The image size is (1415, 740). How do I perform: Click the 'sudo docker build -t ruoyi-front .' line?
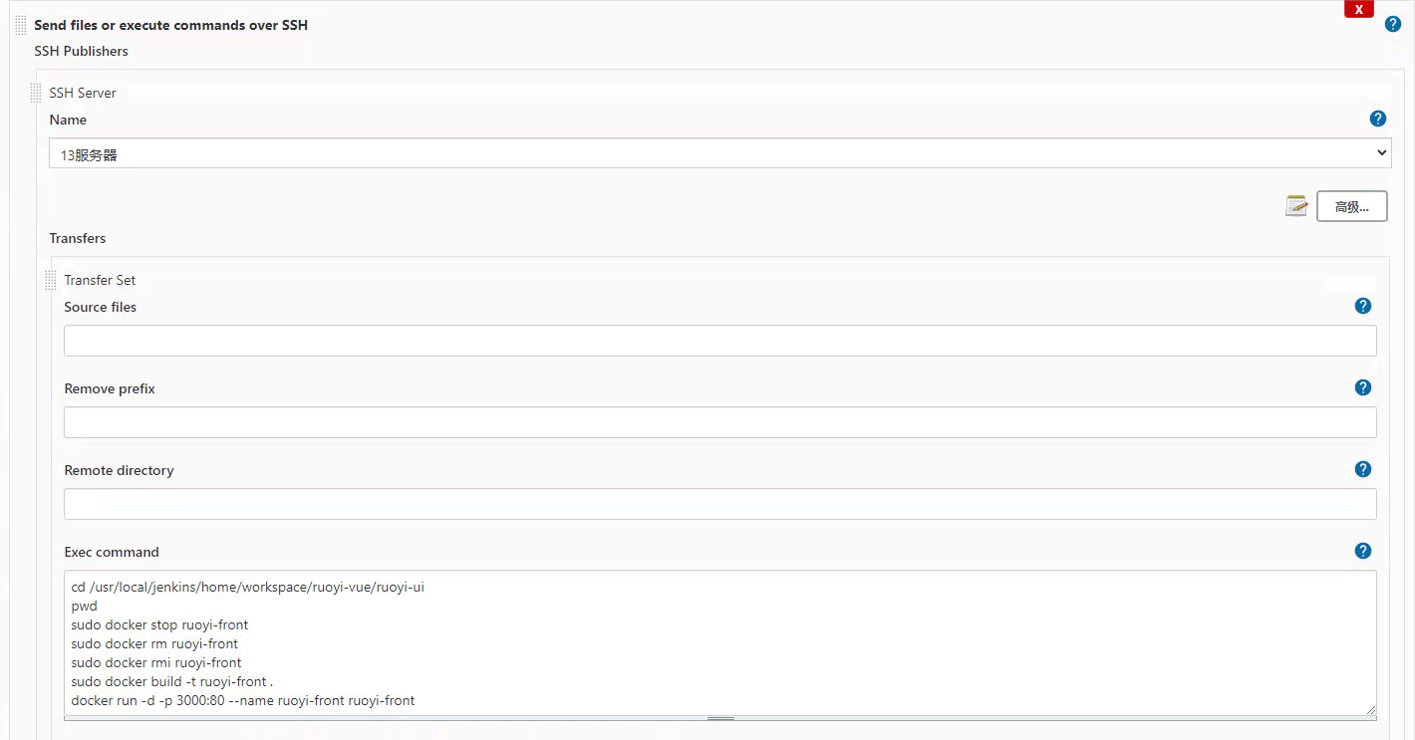171,681
